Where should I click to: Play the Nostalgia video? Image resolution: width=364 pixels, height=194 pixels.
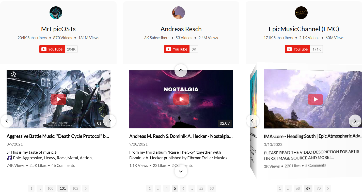[181, 99]
